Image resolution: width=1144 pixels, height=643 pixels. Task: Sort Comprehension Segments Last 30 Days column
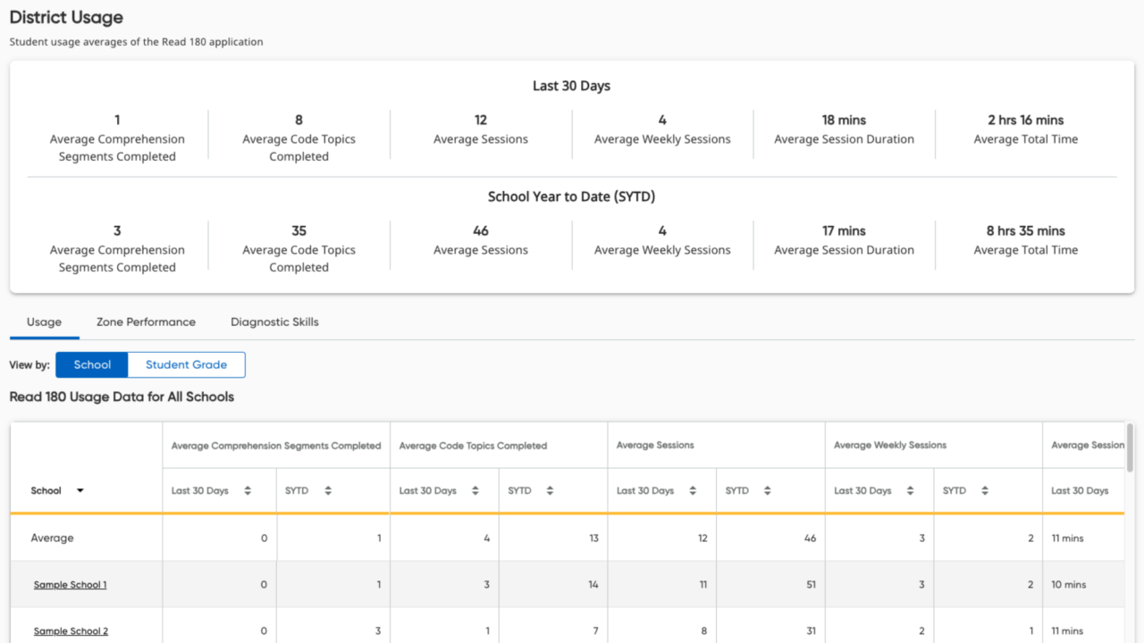pos(248,490)
